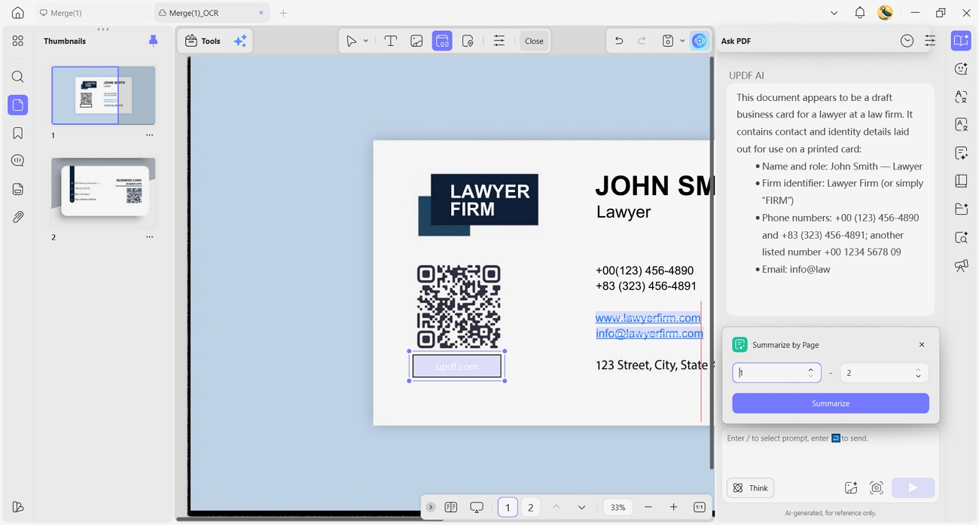979x525 pixels.
Task: Add a new tab
Action: (283, 13)
